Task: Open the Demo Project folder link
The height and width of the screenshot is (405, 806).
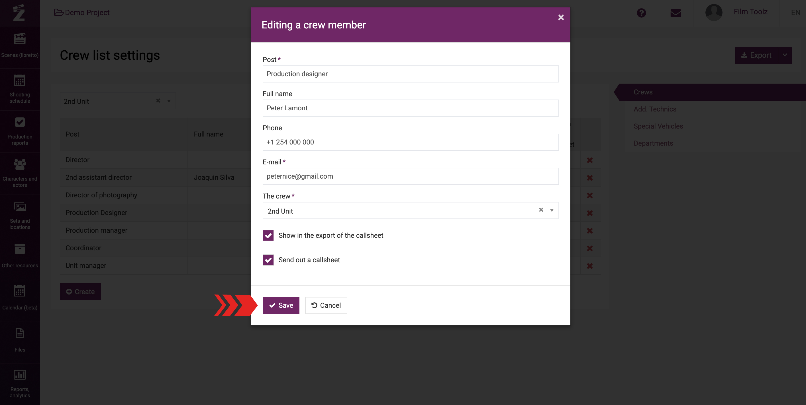Action: pos(82,13)
